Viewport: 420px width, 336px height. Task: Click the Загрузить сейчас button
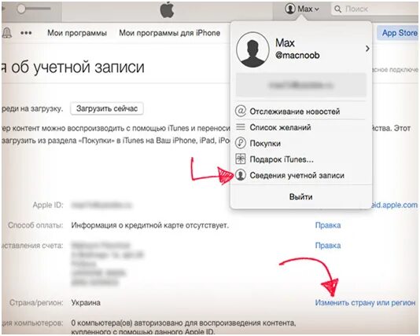point(107,108)
